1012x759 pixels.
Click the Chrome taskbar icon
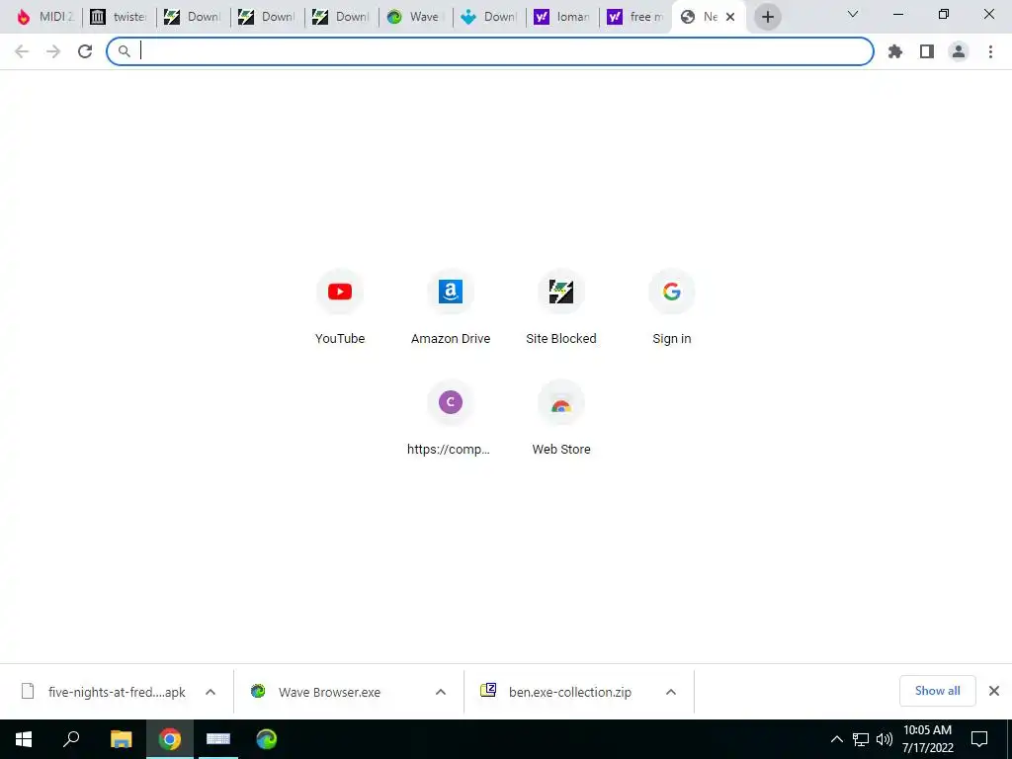pos(170,739)
